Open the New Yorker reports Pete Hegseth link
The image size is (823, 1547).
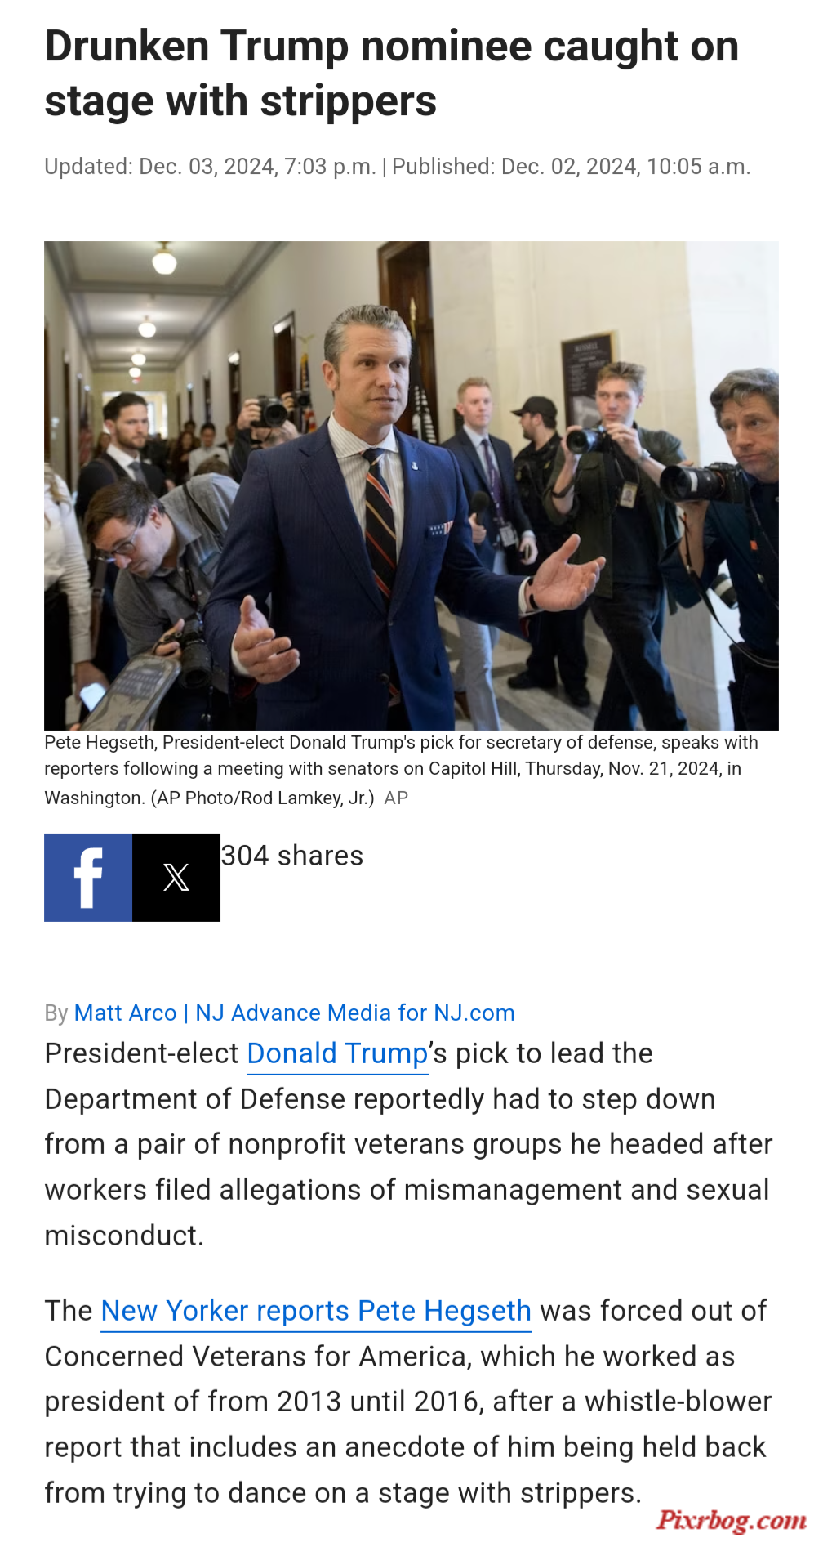(x=316, y=1311)
